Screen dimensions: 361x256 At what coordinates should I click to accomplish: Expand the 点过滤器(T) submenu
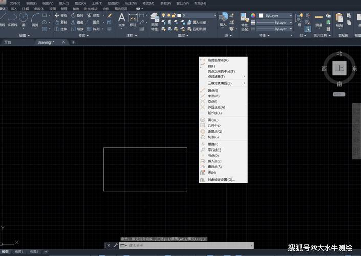(223, 77)
